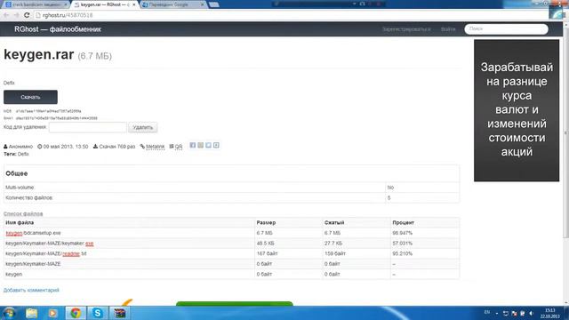Screen dimensions: 569x320
Task: Reload the page with refresh icon
Action: click(x=27, y=15)
